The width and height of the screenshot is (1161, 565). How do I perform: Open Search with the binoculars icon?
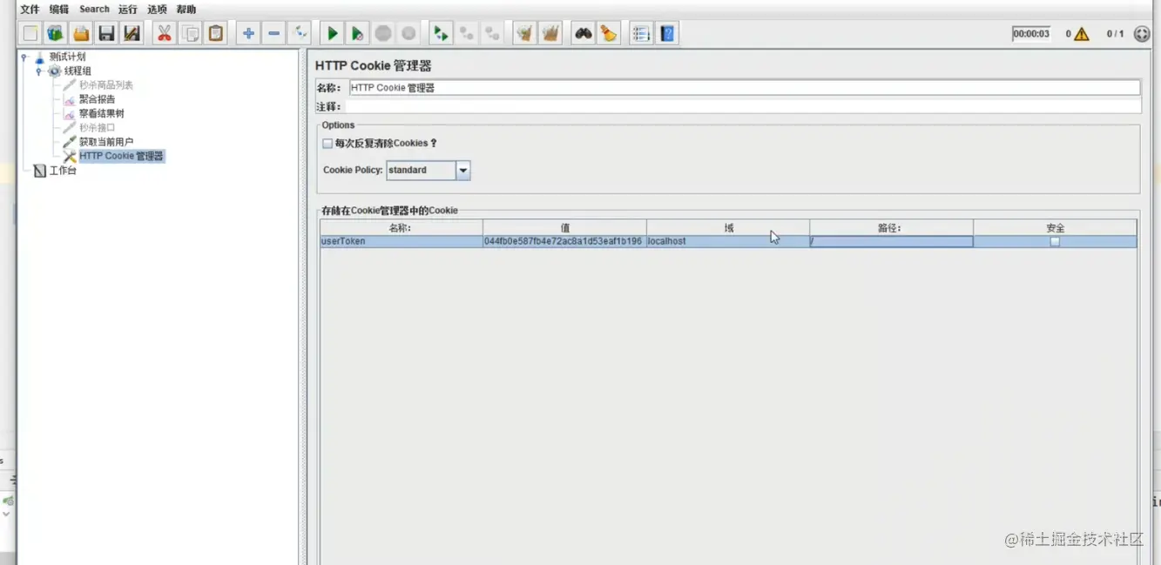[583, 34]
